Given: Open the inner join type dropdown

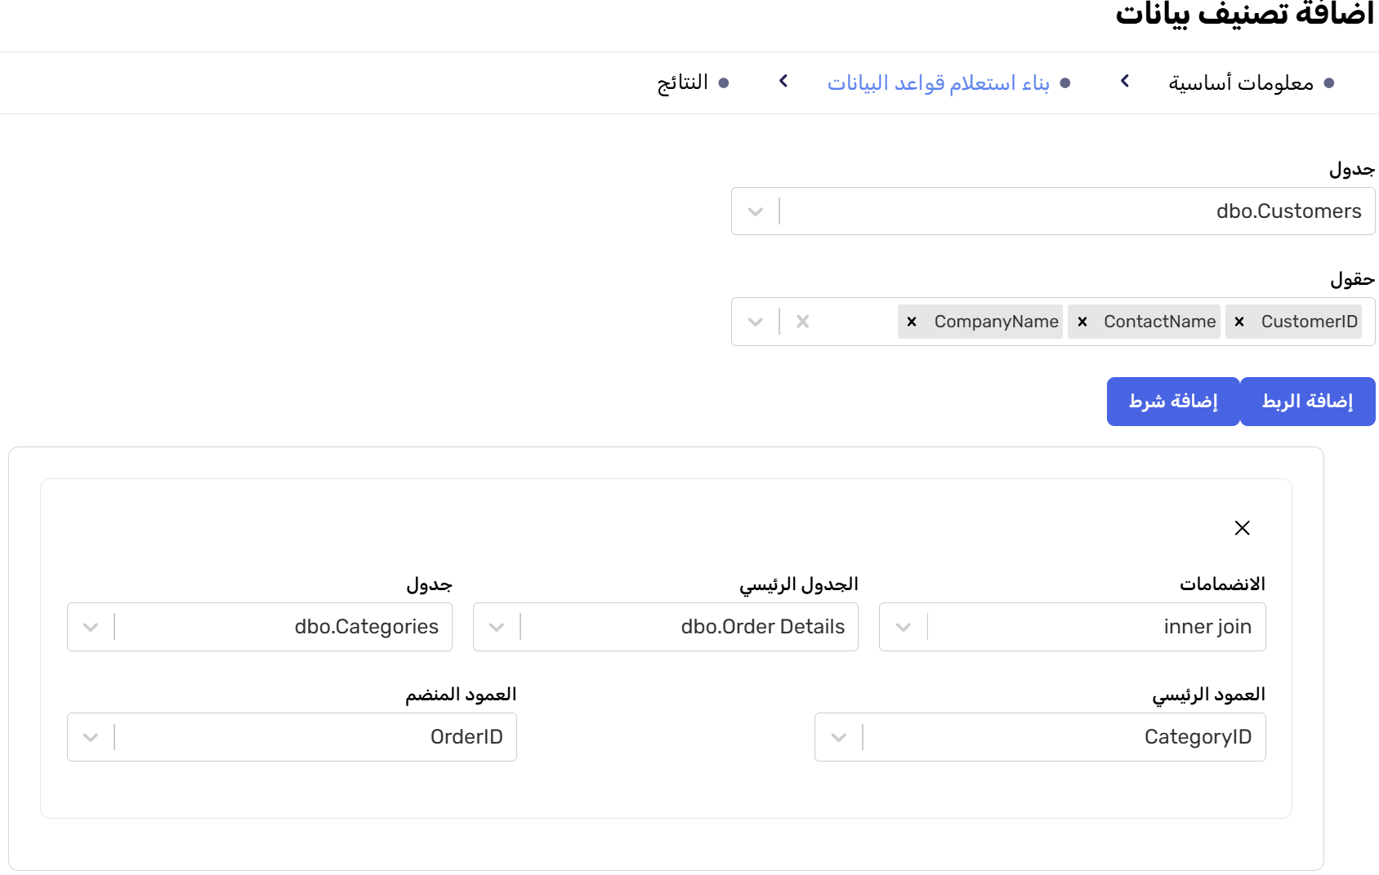Looking at the screenshot, I should click(x=904, y=627).
